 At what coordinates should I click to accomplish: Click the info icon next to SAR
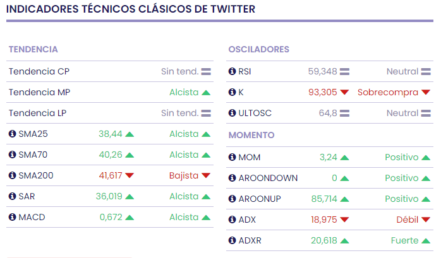12,196
